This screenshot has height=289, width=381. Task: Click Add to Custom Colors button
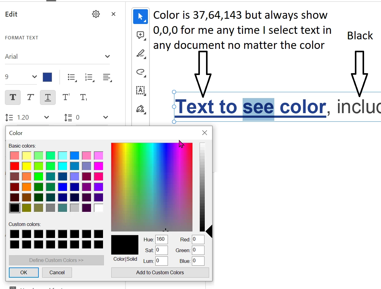(160, 272)
